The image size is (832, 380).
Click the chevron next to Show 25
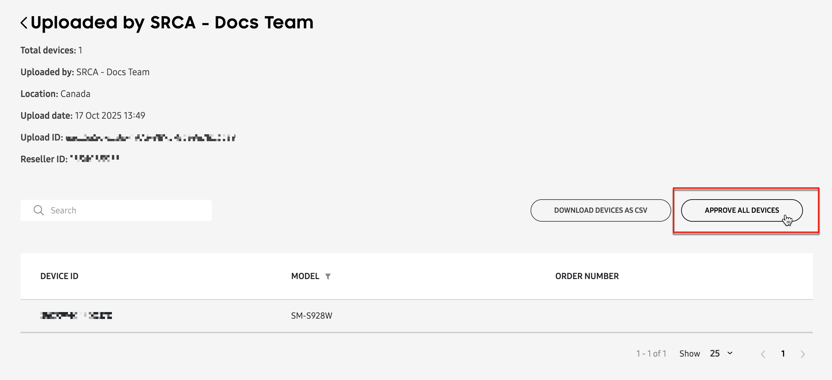(730, 353)
